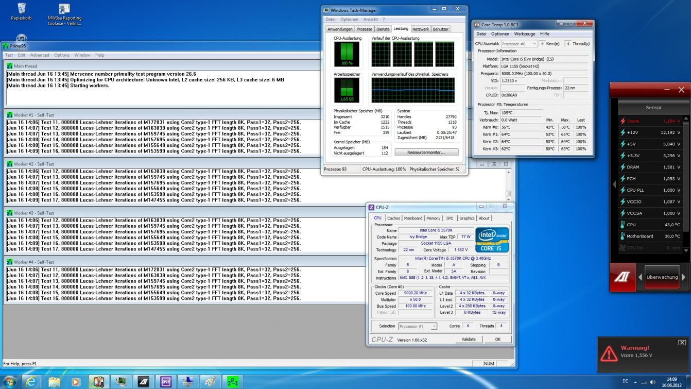691x389 pixels.
Task: Open the Memory tab in CPU-Z
Action: 433,218
